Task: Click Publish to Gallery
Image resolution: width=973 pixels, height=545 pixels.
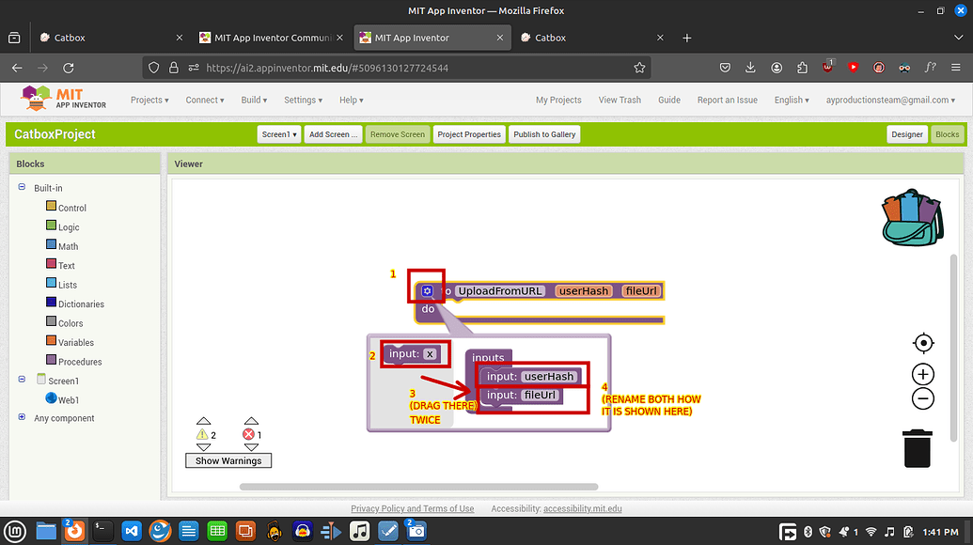Action: pyautogui.click(x=543, y=133)
